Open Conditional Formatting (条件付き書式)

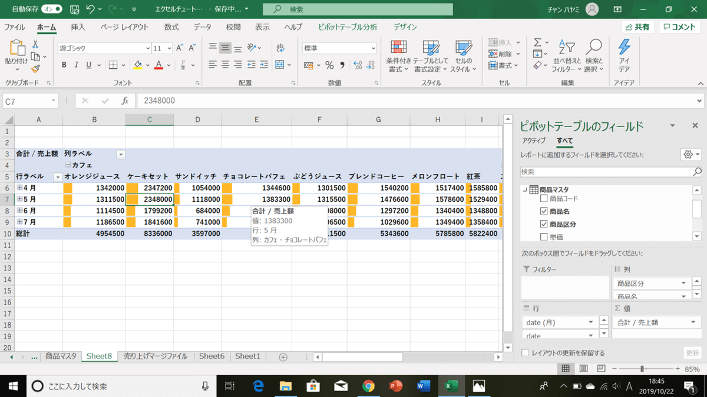pos(399,57)
